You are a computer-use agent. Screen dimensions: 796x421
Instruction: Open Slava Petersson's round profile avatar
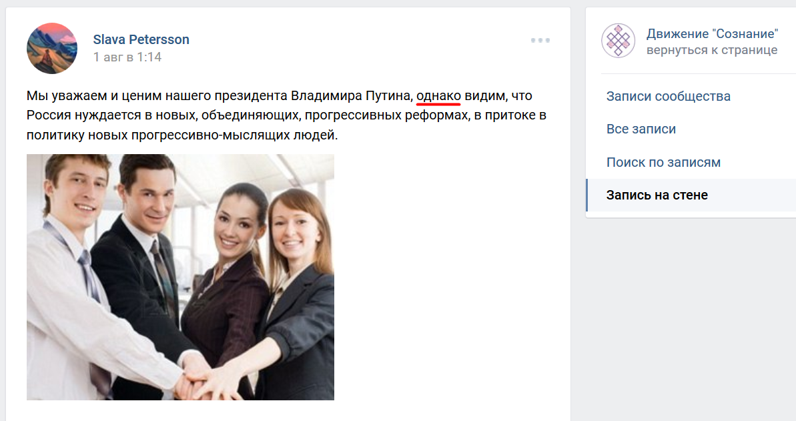(52, 48)
